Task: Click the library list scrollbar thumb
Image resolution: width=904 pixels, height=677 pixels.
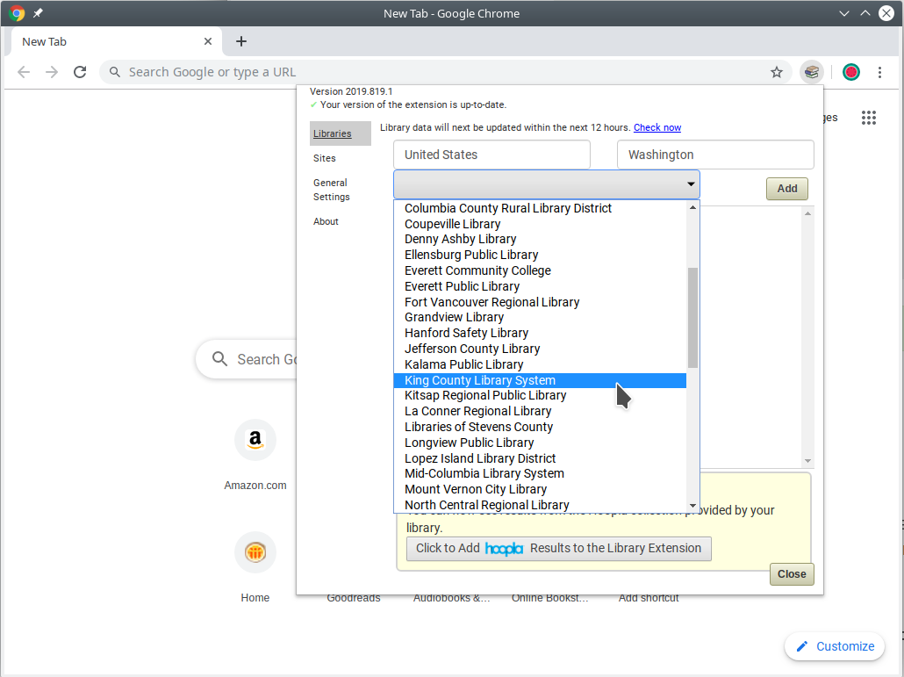Action: (x=693, y=318)
